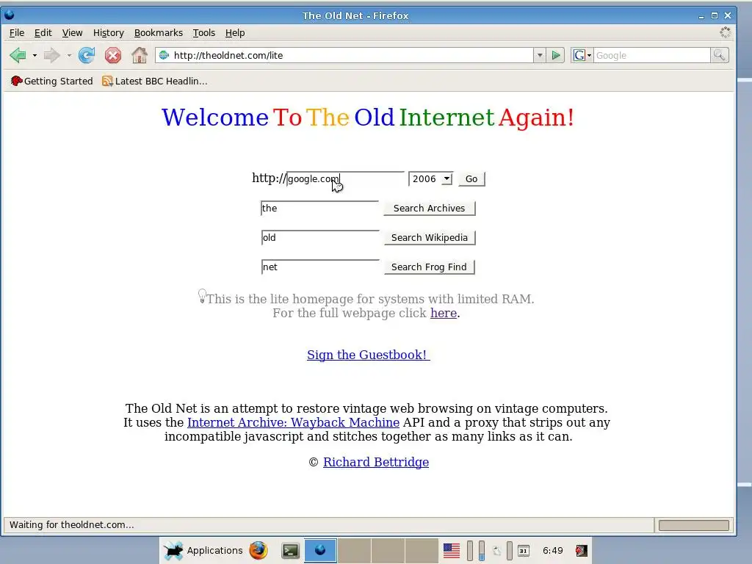This screenshot has width=752, height=564.
Task: Open the View menu
Action: (x=73, y=32)
